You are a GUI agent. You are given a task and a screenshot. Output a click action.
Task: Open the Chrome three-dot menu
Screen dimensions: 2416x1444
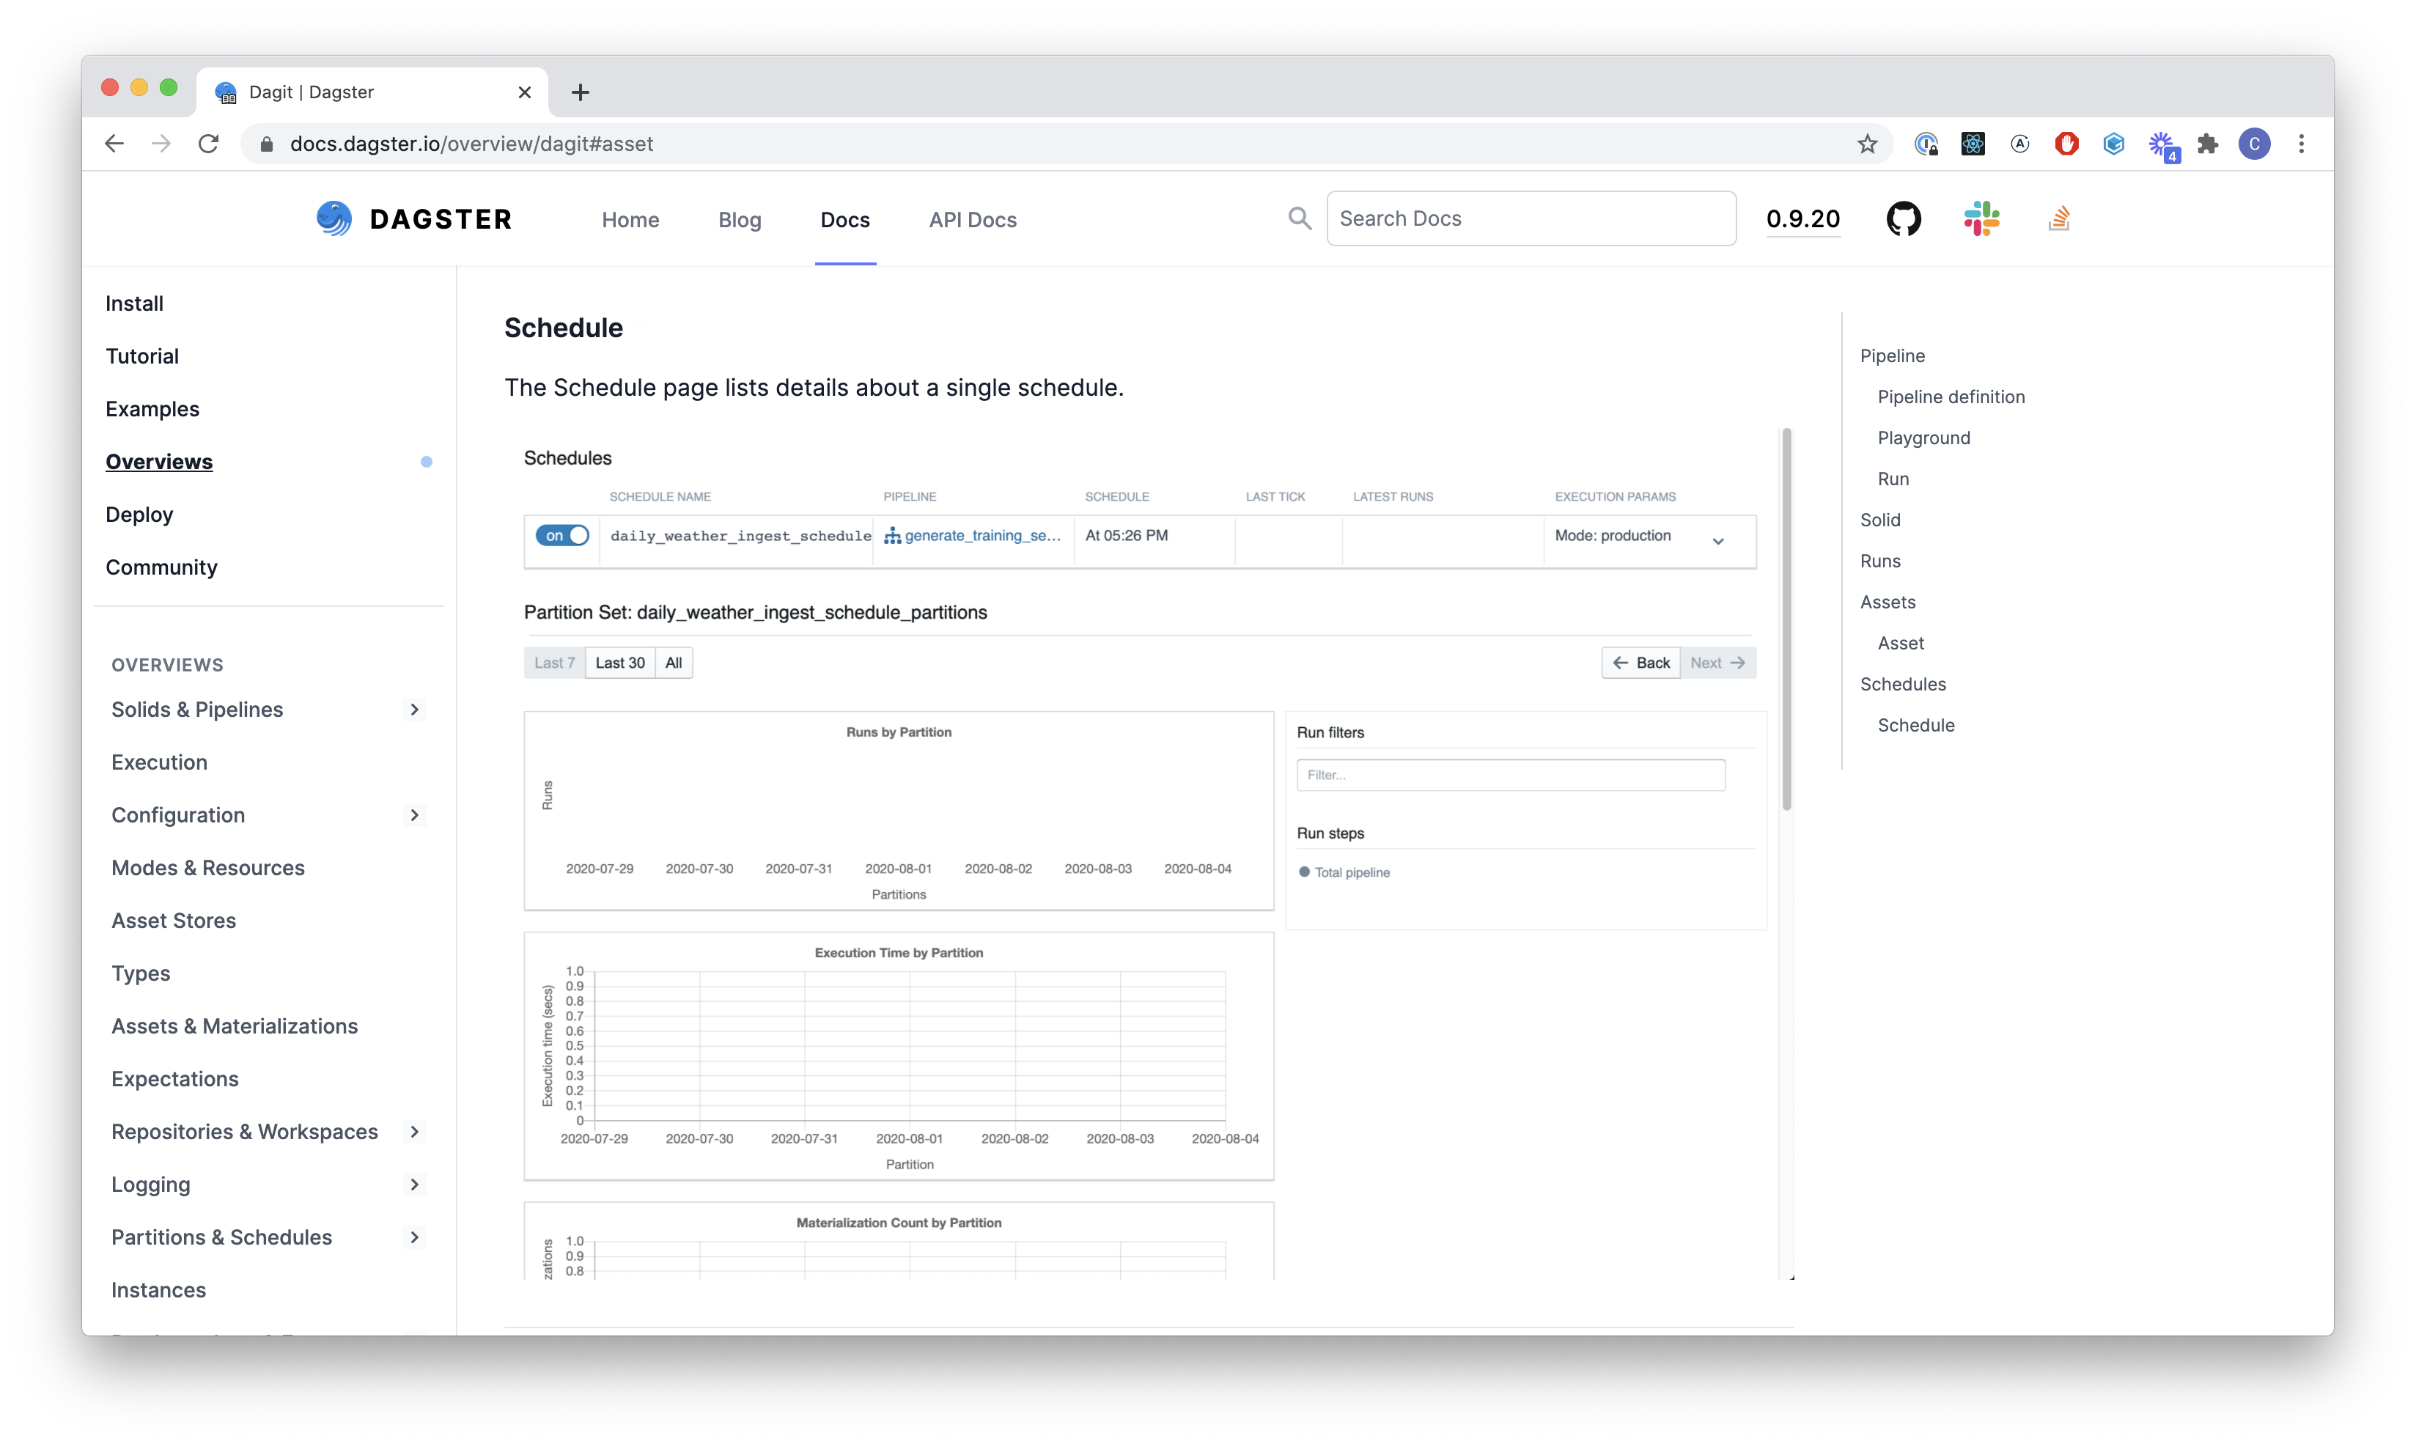2301,144
